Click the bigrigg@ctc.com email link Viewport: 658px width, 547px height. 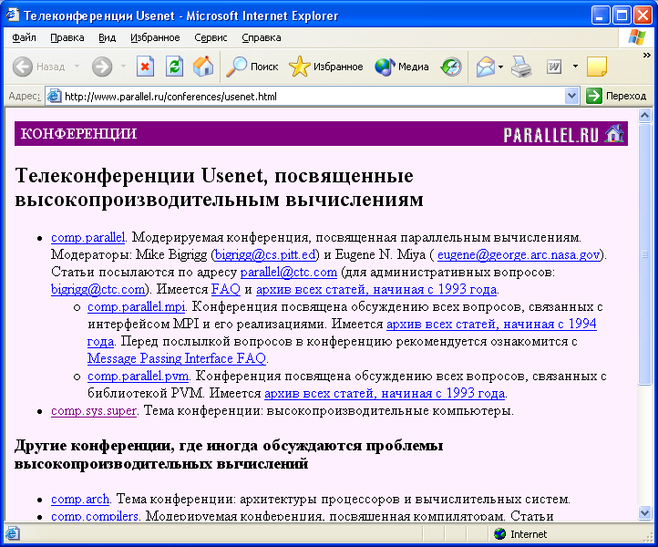tap(98, 289)
